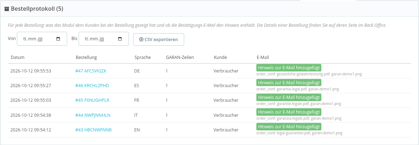Open calendar picker in Bis date field
This screenshot has height=145, width=419.
120,39
